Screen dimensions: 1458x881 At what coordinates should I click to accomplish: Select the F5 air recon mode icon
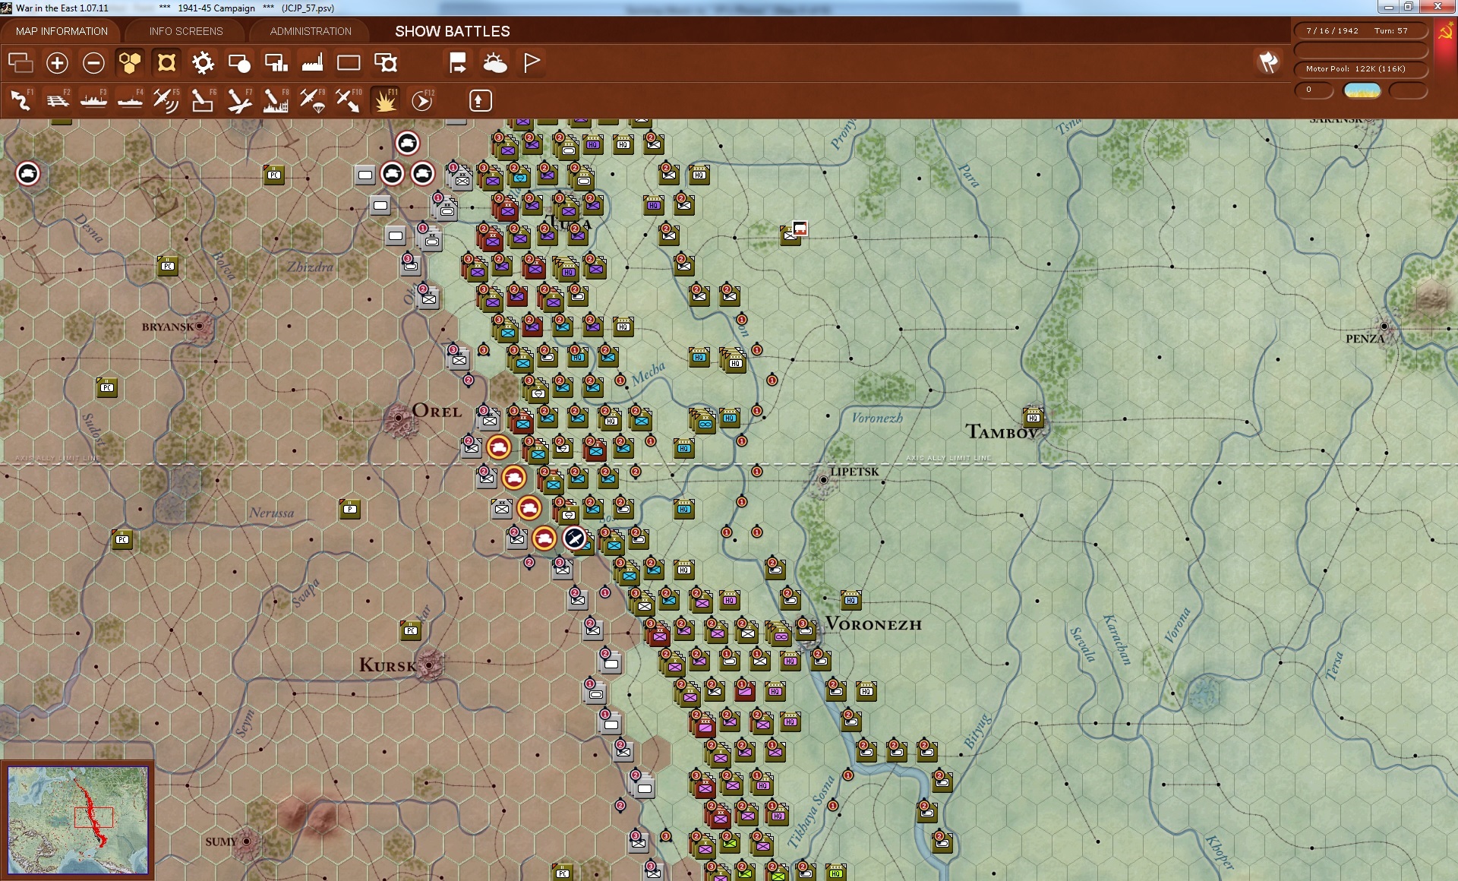pyautogui.click(x=166, y=100)
